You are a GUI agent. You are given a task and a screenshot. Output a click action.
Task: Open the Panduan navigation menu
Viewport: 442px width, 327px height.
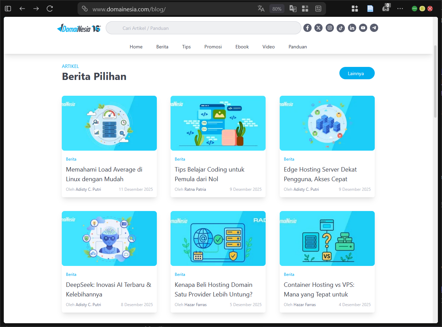[x=297, y=47]
